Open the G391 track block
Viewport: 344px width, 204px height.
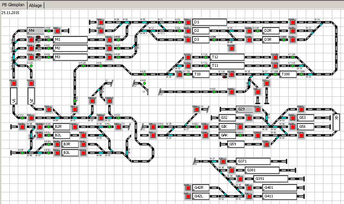[270, 179]
